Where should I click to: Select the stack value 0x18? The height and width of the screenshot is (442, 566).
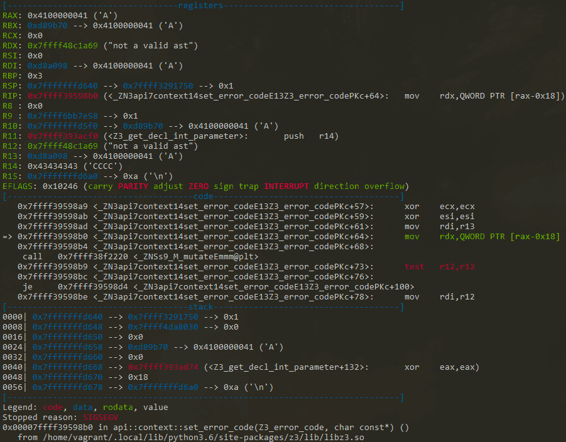click(x=138, y=377)
